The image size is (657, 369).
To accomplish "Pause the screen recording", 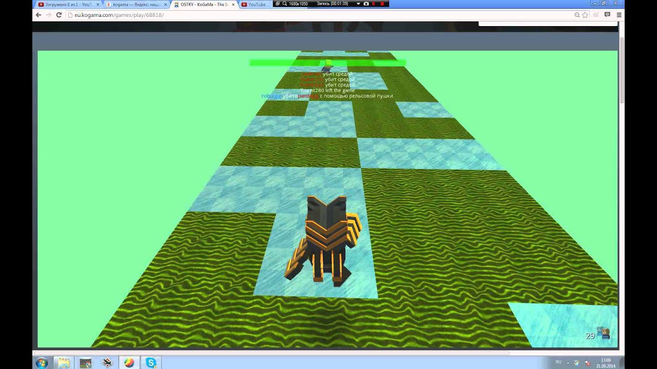I will 374,4.
